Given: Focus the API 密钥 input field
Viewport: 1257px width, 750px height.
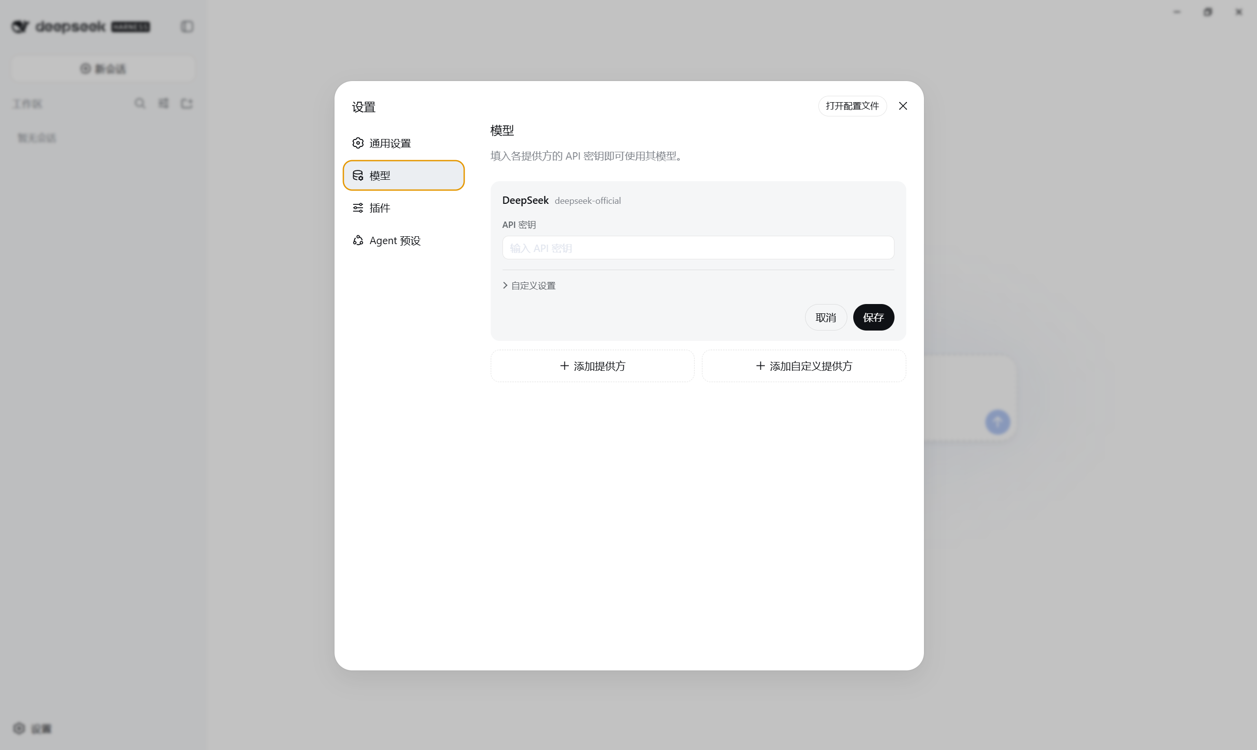Looking at the screenshot, I should tap(698, 248).
